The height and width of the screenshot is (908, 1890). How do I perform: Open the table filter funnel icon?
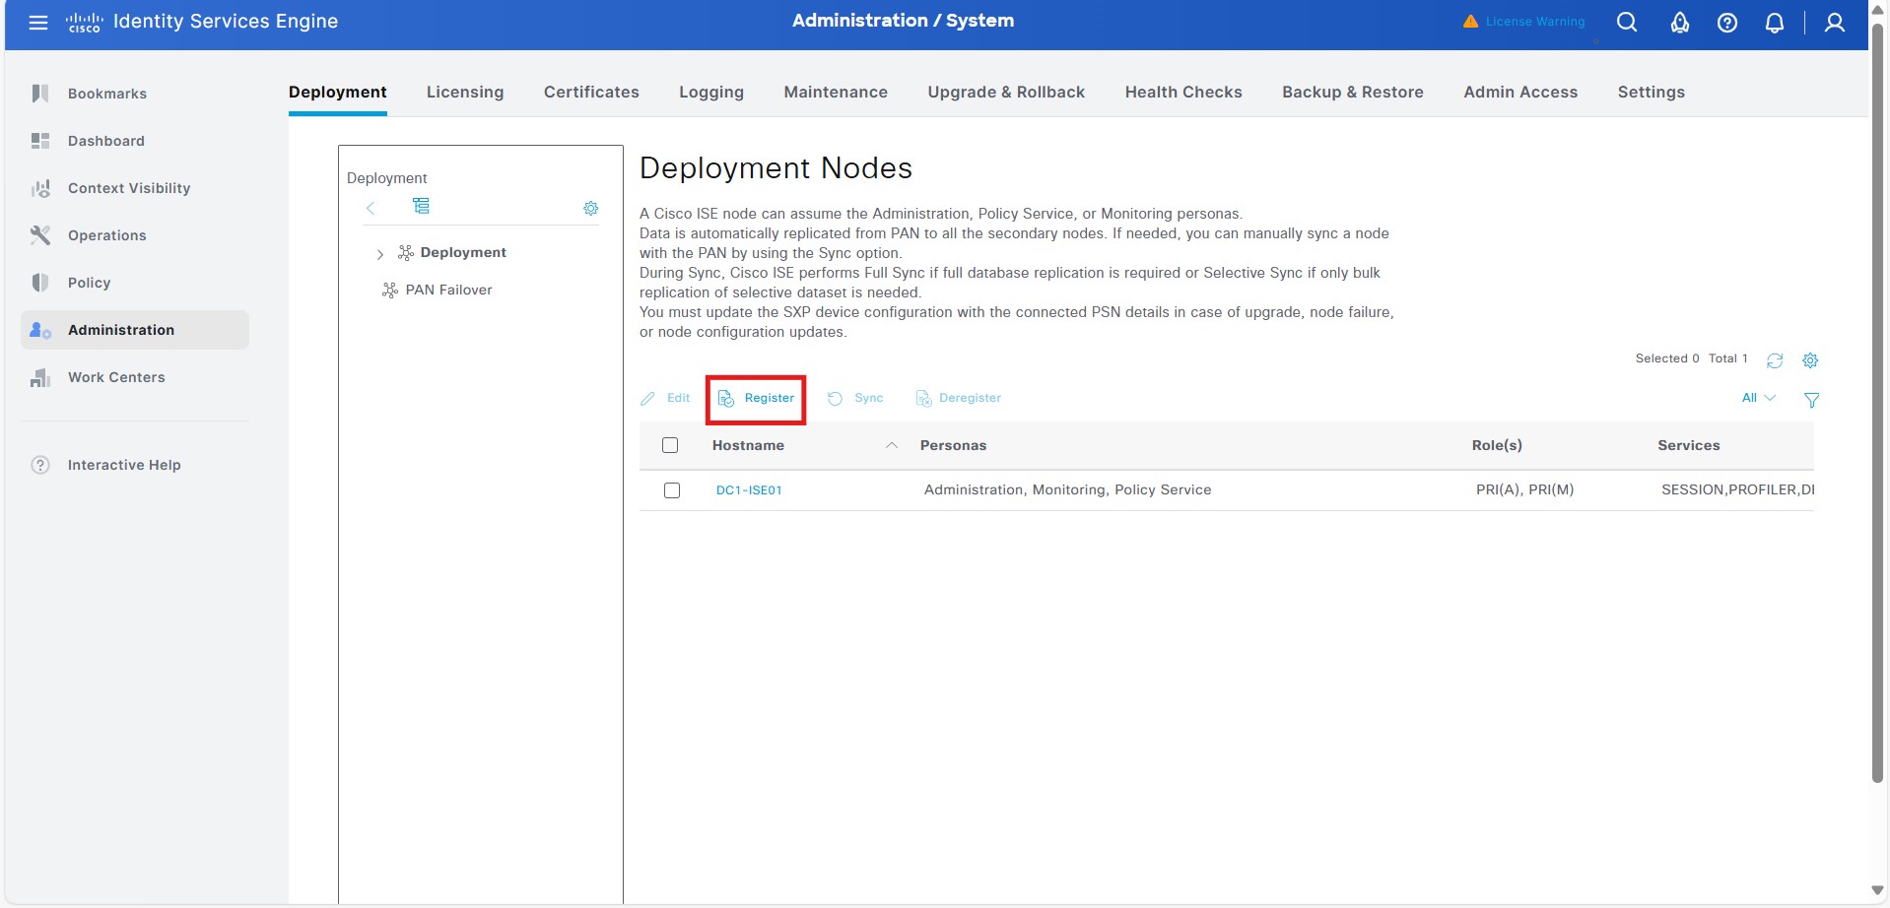(1811, 400)
